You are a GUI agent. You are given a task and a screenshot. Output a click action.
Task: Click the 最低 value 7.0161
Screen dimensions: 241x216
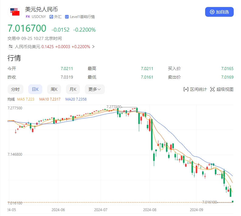tap(147, 77)
